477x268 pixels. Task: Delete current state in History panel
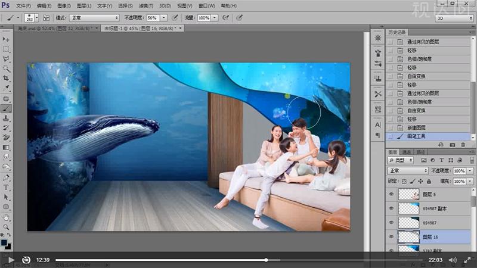tap(463, 145)
